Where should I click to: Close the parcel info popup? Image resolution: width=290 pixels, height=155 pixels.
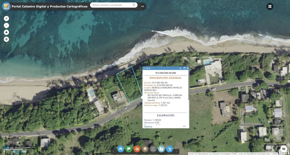[x=187, y=68]
